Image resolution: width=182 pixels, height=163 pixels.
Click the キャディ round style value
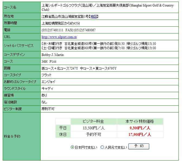47,89
